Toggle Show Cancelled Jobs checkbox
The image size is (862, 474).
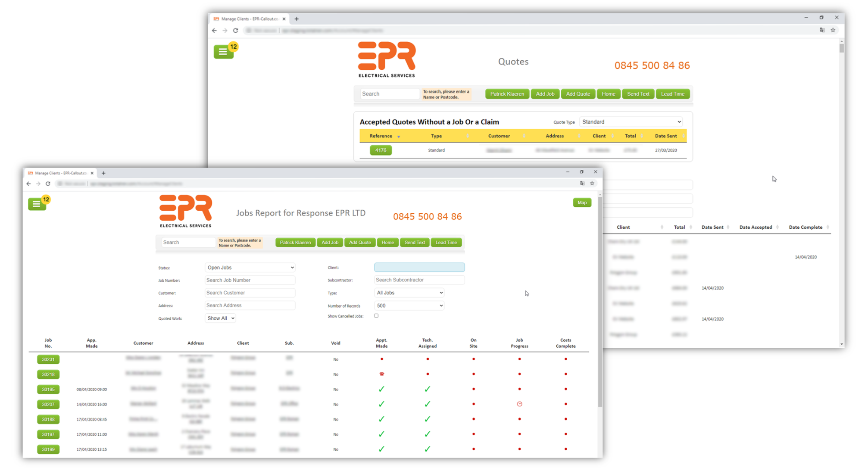coord(376,316)
